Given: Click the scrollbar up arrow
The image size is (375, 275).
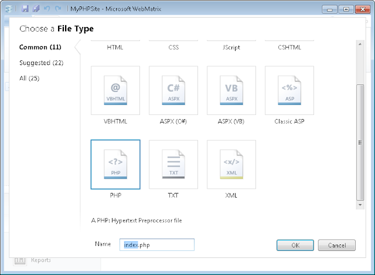Looking at the screenshot, I should (360, 45).
